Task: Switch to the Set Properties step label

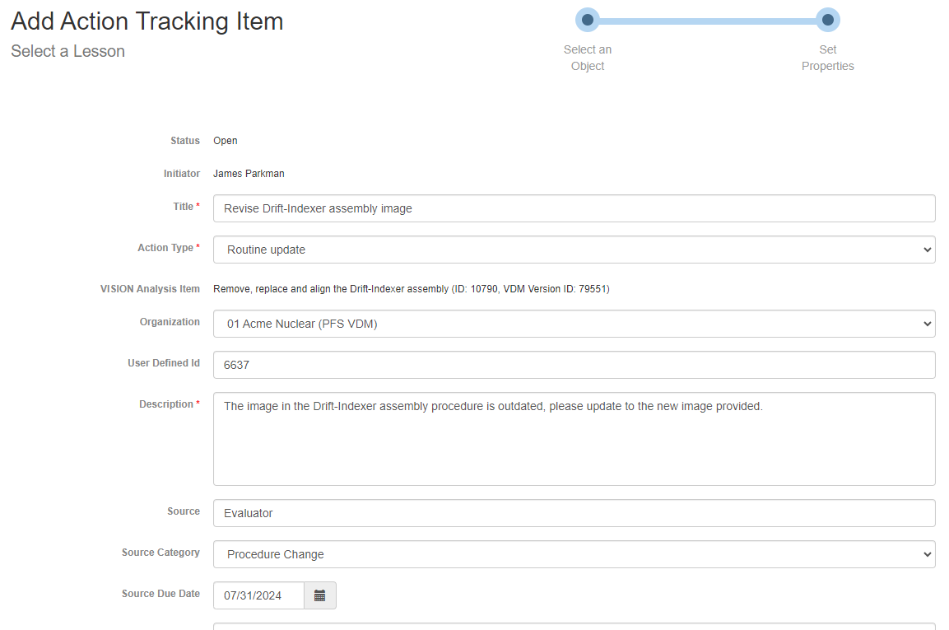Action: pos(827,58)
